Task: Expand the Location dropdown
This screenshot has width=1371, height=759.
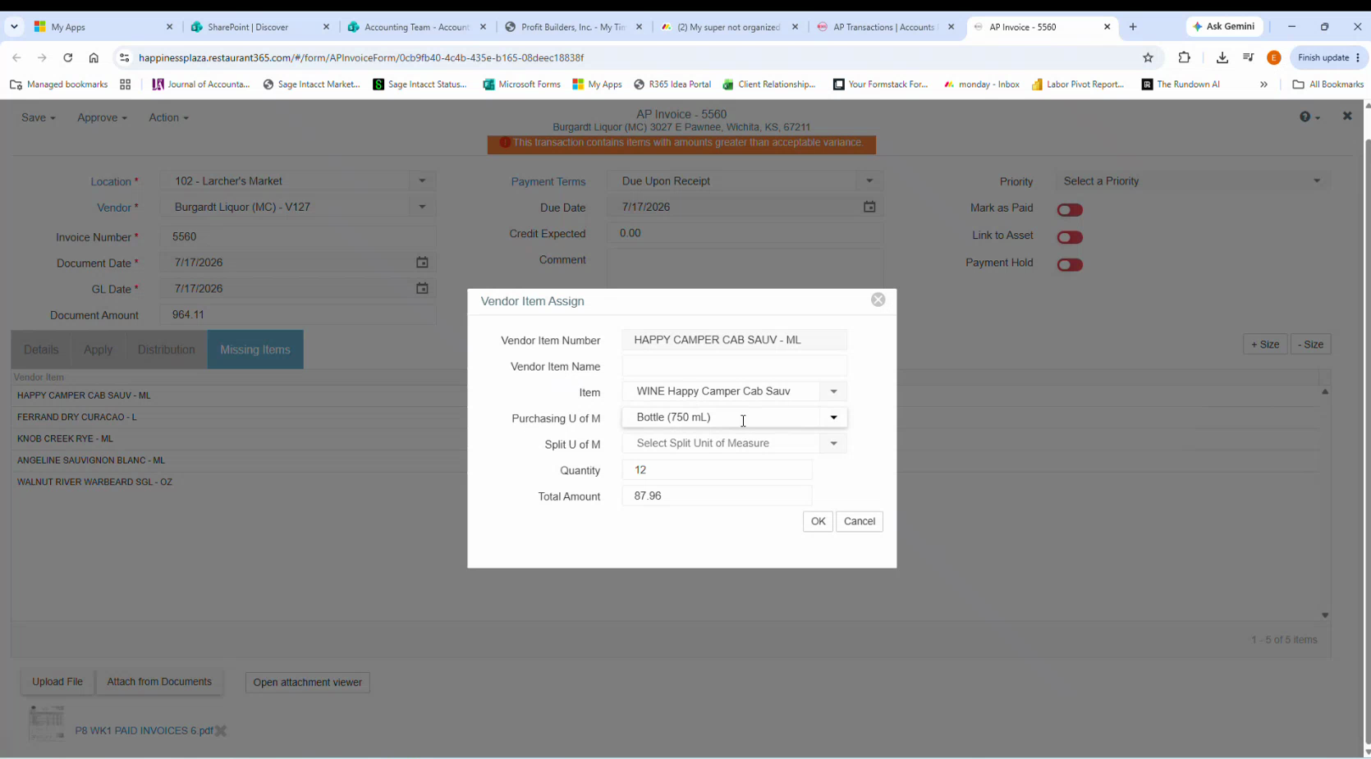Action: (x=422, y=181)
